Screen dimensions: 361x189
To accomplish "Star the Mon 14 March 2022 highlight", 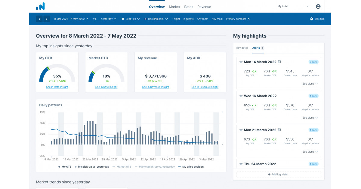I will [x=241, y=62].
